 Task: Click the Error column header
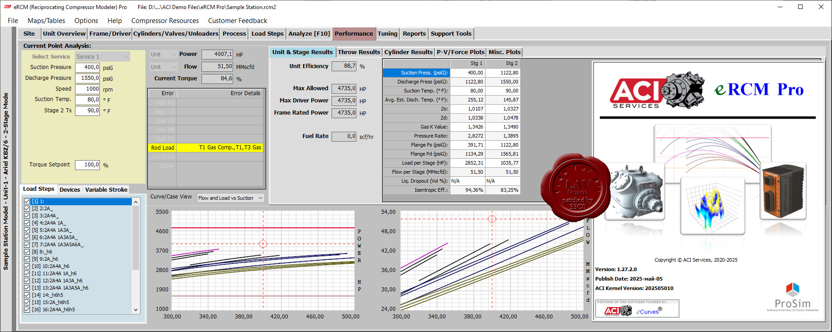click(162, 93)
